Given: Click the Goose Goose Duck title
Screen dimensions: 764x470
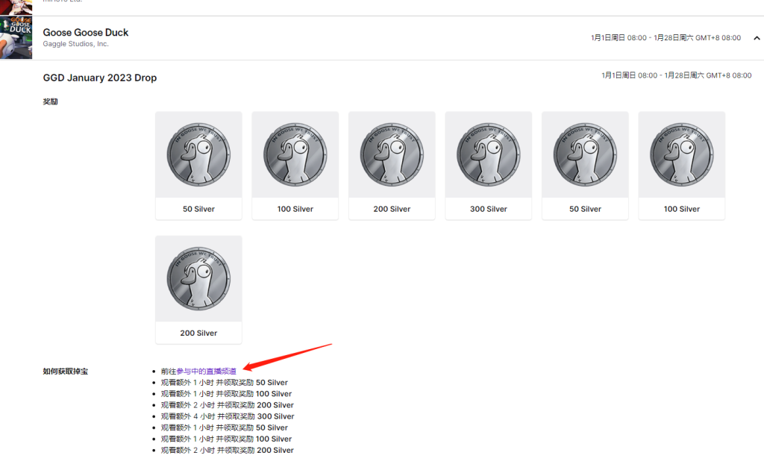Looking at the screenshot, I should (x=86, y=32).
